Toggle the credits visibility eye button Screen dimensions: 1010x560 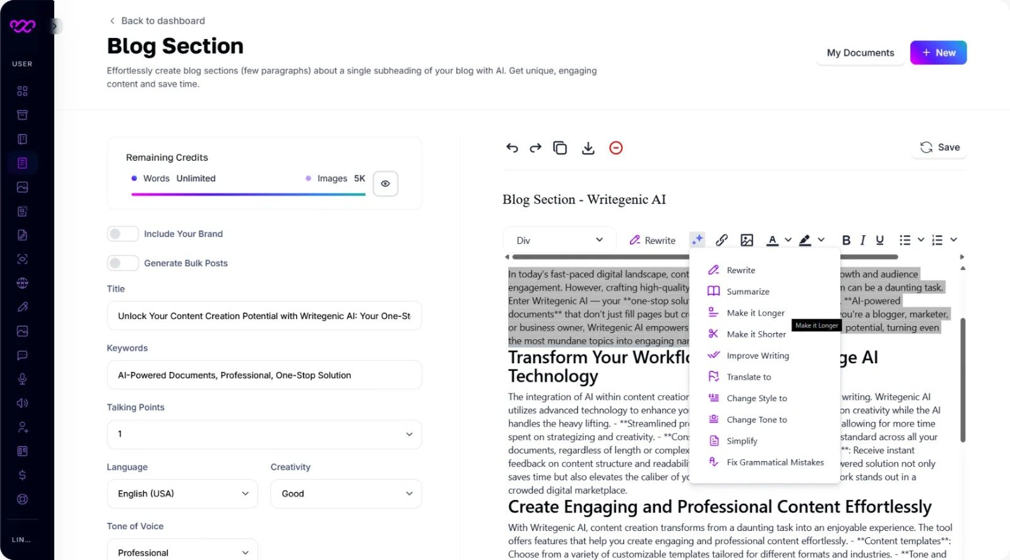pyautogui.click(x=385, y=184)
